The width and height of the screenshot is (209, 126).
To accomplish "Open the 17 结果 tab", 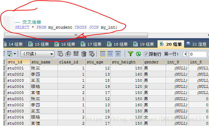I will (x=91, y=44).
